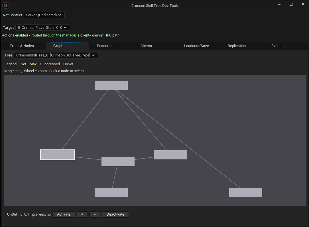Image resolution: width=309 pixels, height=227 pixels.
Task: Open the Tree selection dropdown
Action: point(56,55)
